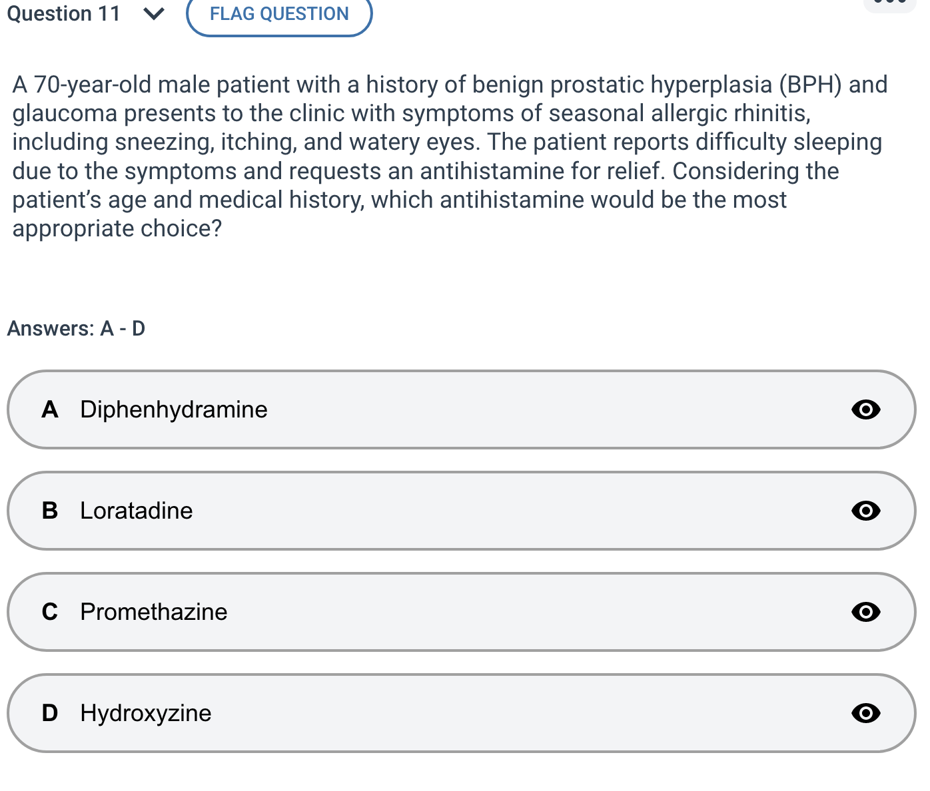
Task: Click 'appropriate choice?' ending the question
Action: click(x=117, y=228)
